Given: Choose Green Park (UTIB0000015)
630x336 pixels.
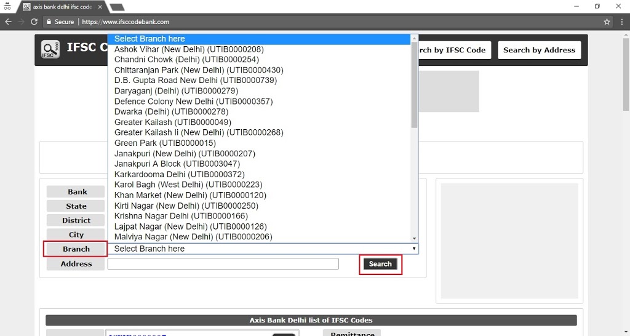Looking at the screenshot, I should [259, 143].
